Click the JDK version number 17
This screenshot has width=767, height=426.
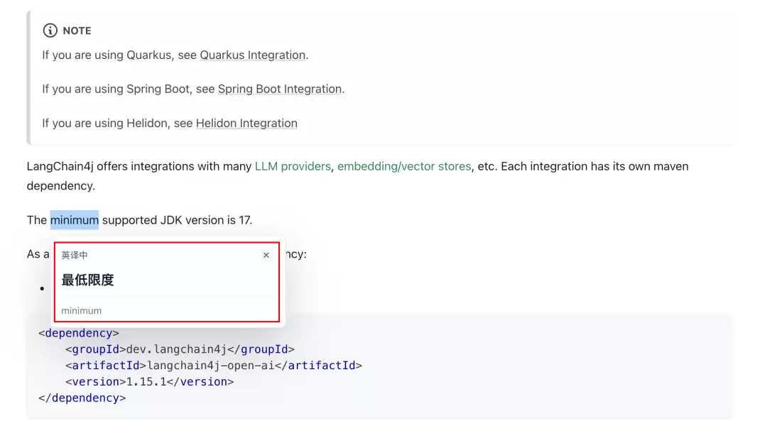(x=244, y=220)
